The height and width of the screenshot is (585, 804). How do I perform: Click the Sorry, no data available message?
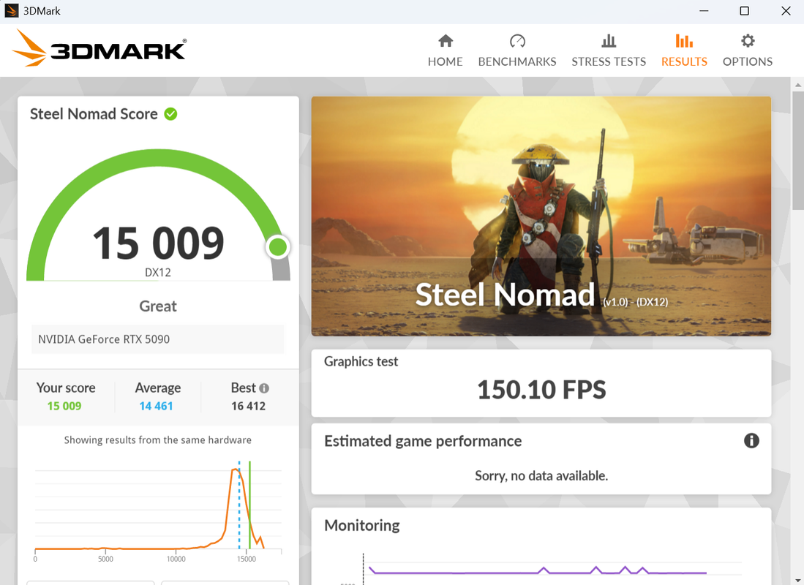541,476
